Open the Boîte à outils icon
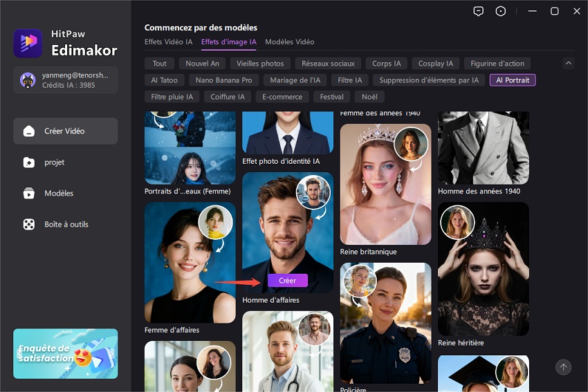This screenshot has height=392, width=588. (x=29, y=225)
